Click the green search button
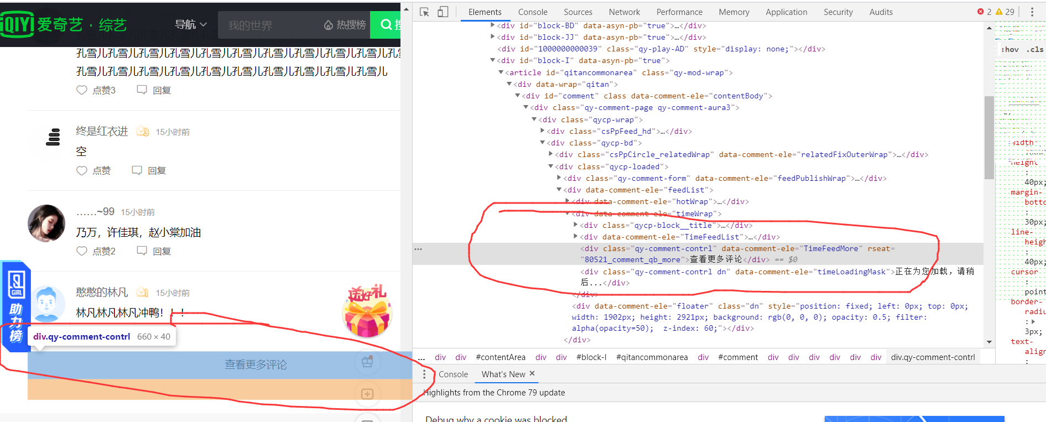This screenshot has width=1046, height=422. (386, 25)
